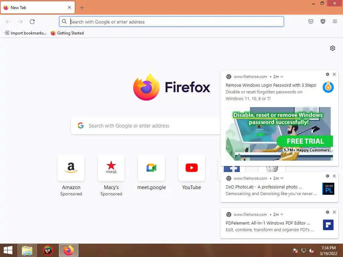
Task: Click the Back navigation arrow
Action: click(8, 22)
